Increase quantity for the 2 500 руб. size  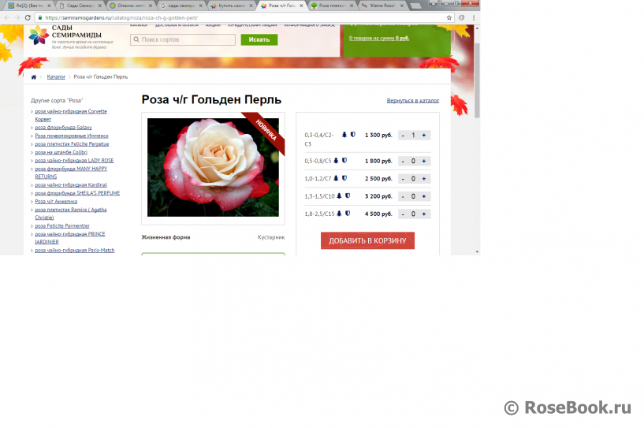click(x=424, y=179)
